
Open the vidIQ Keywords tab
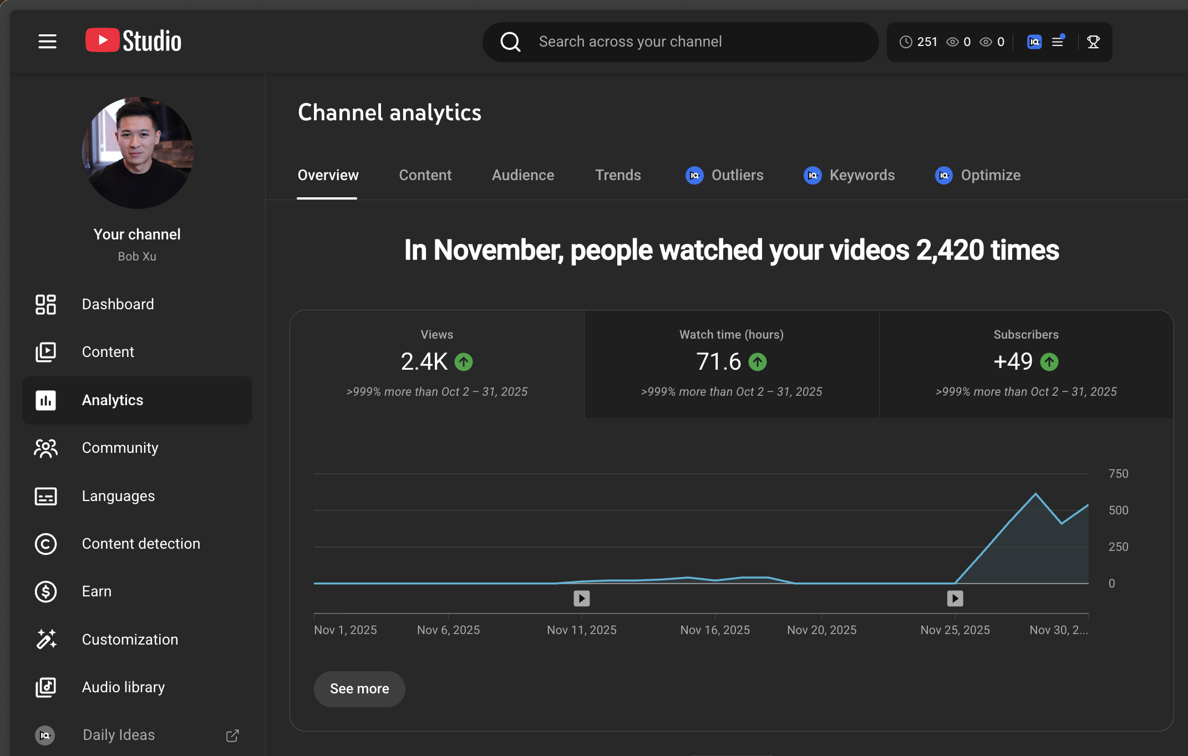[849, 175]
